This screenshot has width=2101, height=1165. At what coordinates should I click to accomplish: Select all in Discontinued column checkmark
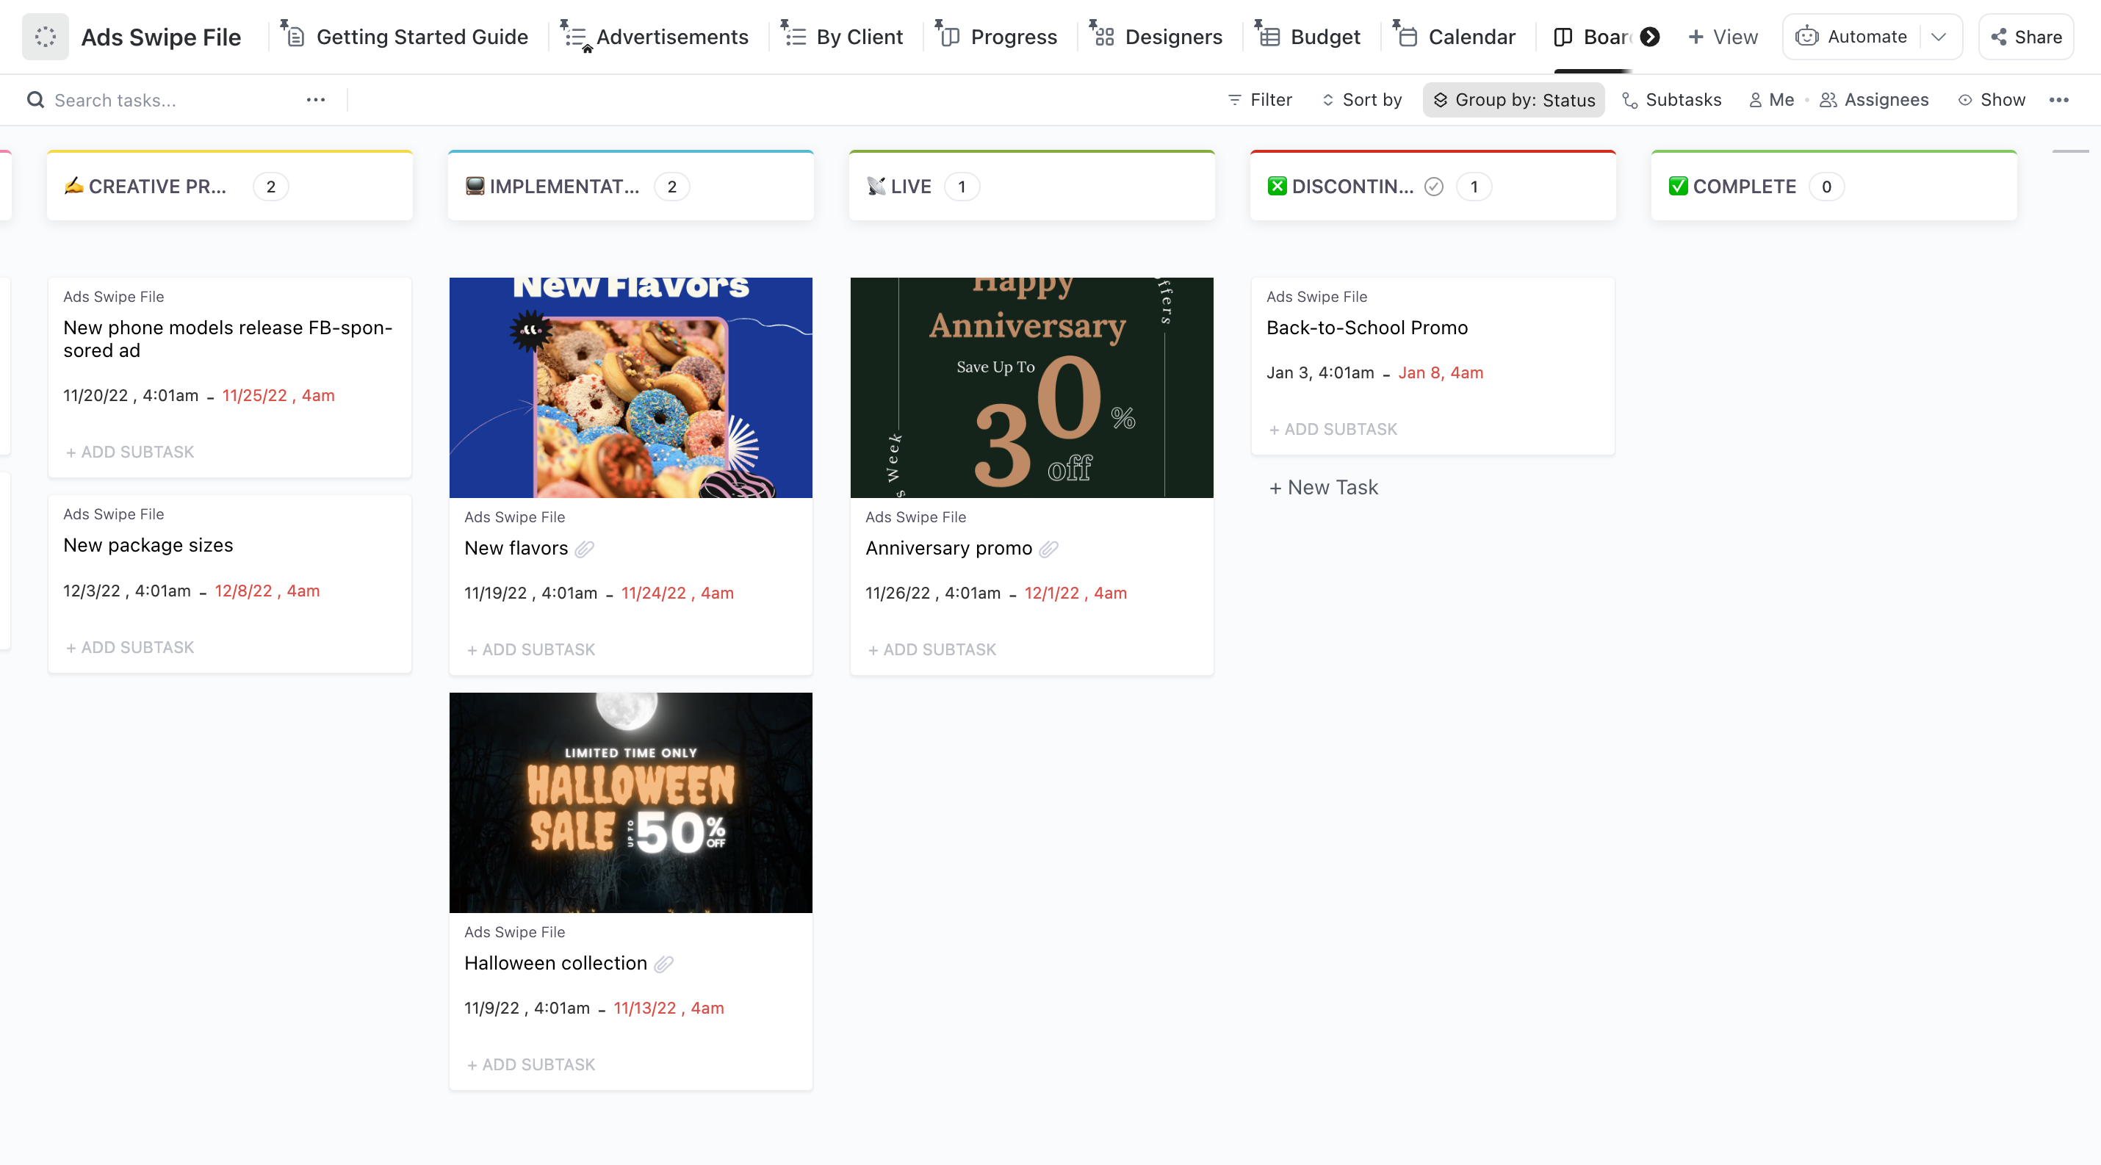tap(1433, 187)
